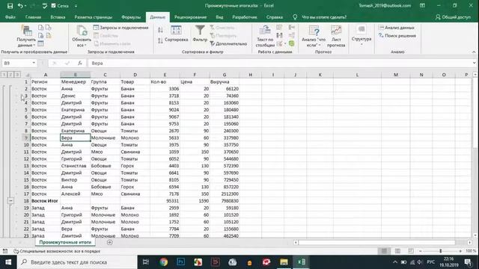Click Запросы и подключения button
This screenshot has height=269, width=479.
(120, 28)
